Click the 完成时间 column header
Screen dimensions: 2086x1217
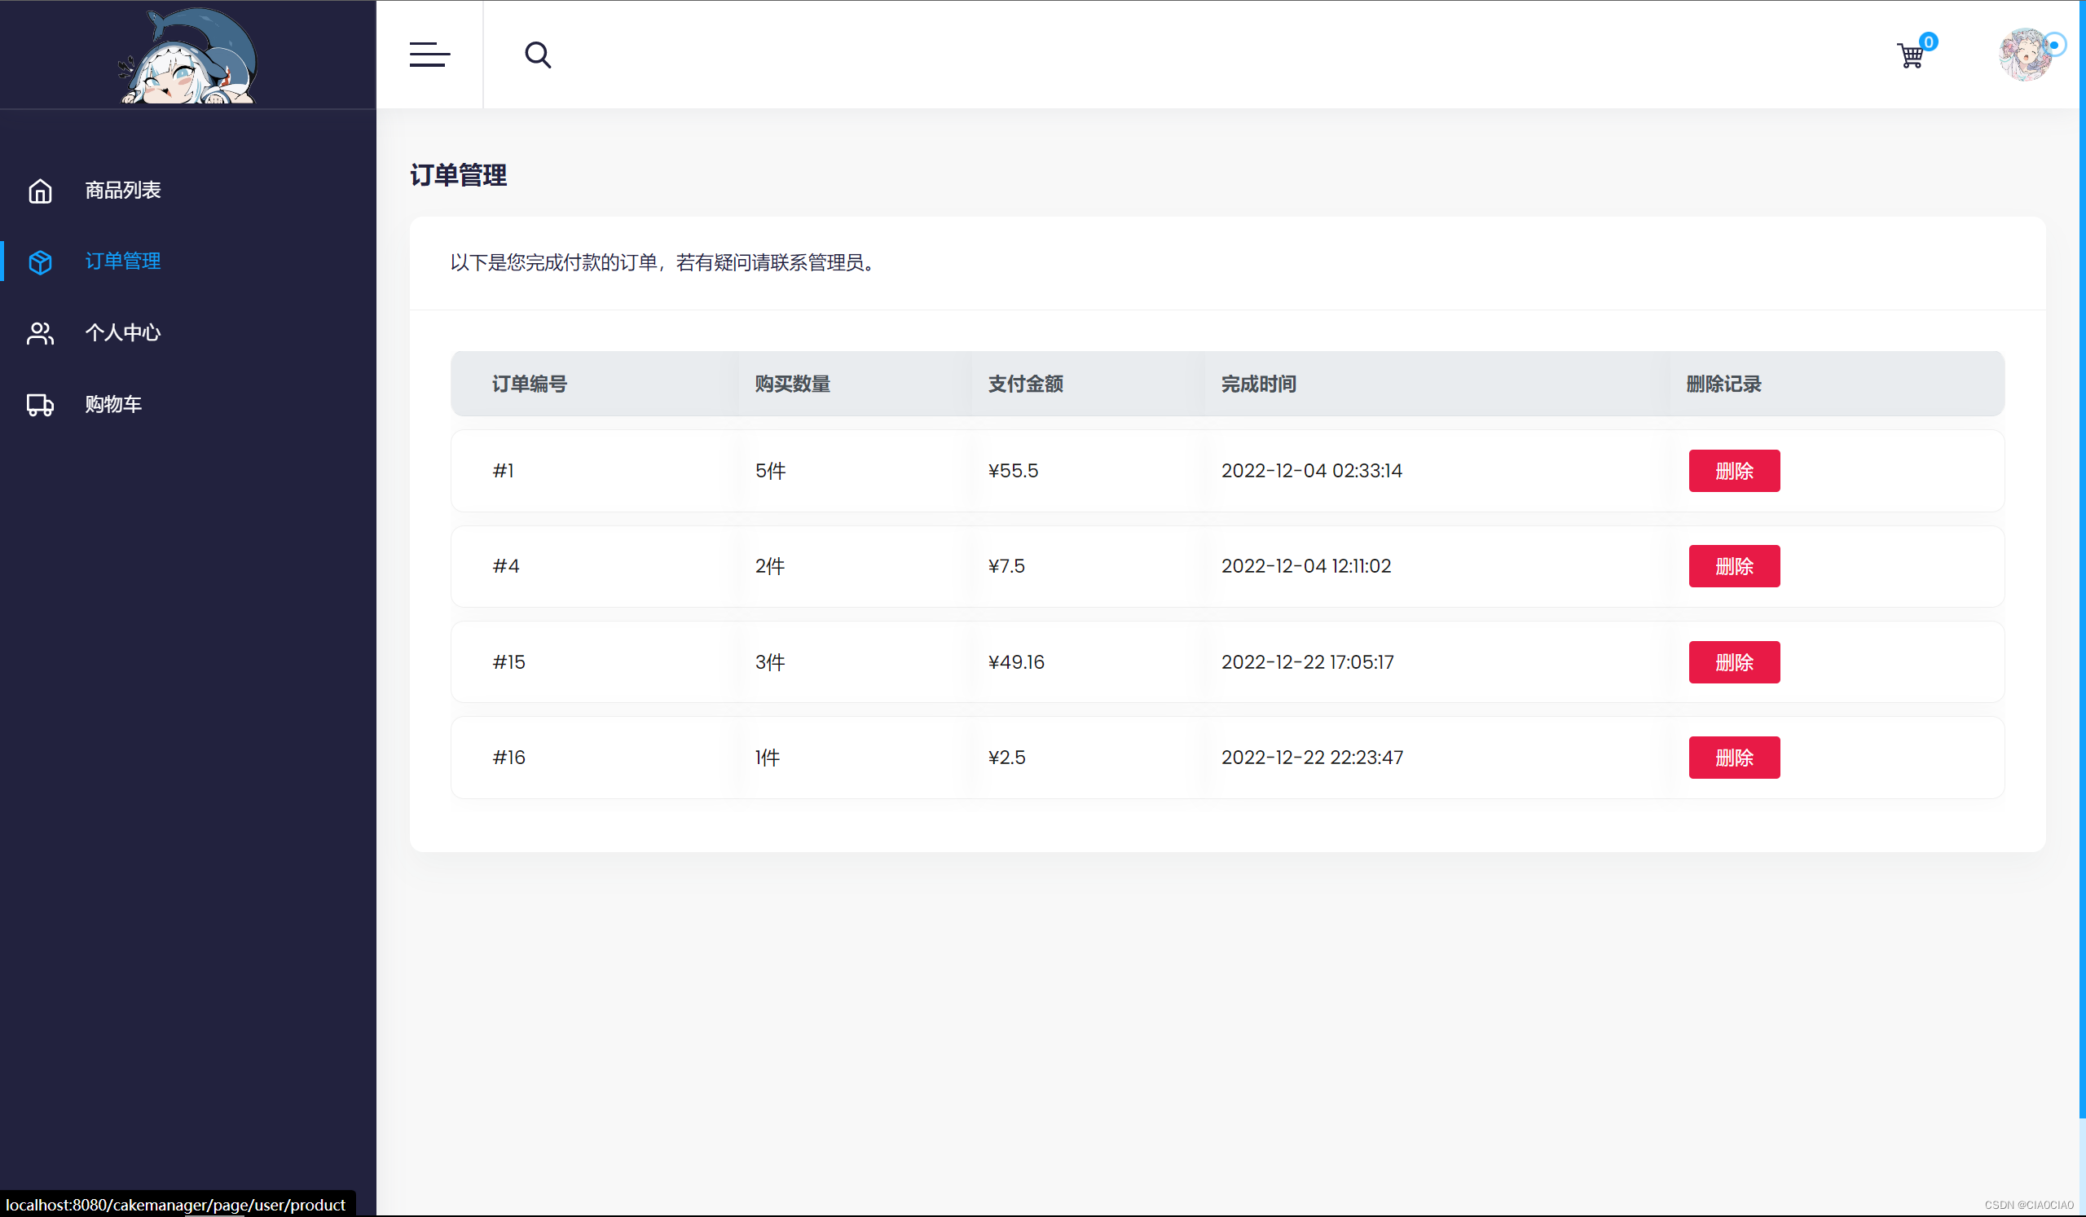[1258, 384]
